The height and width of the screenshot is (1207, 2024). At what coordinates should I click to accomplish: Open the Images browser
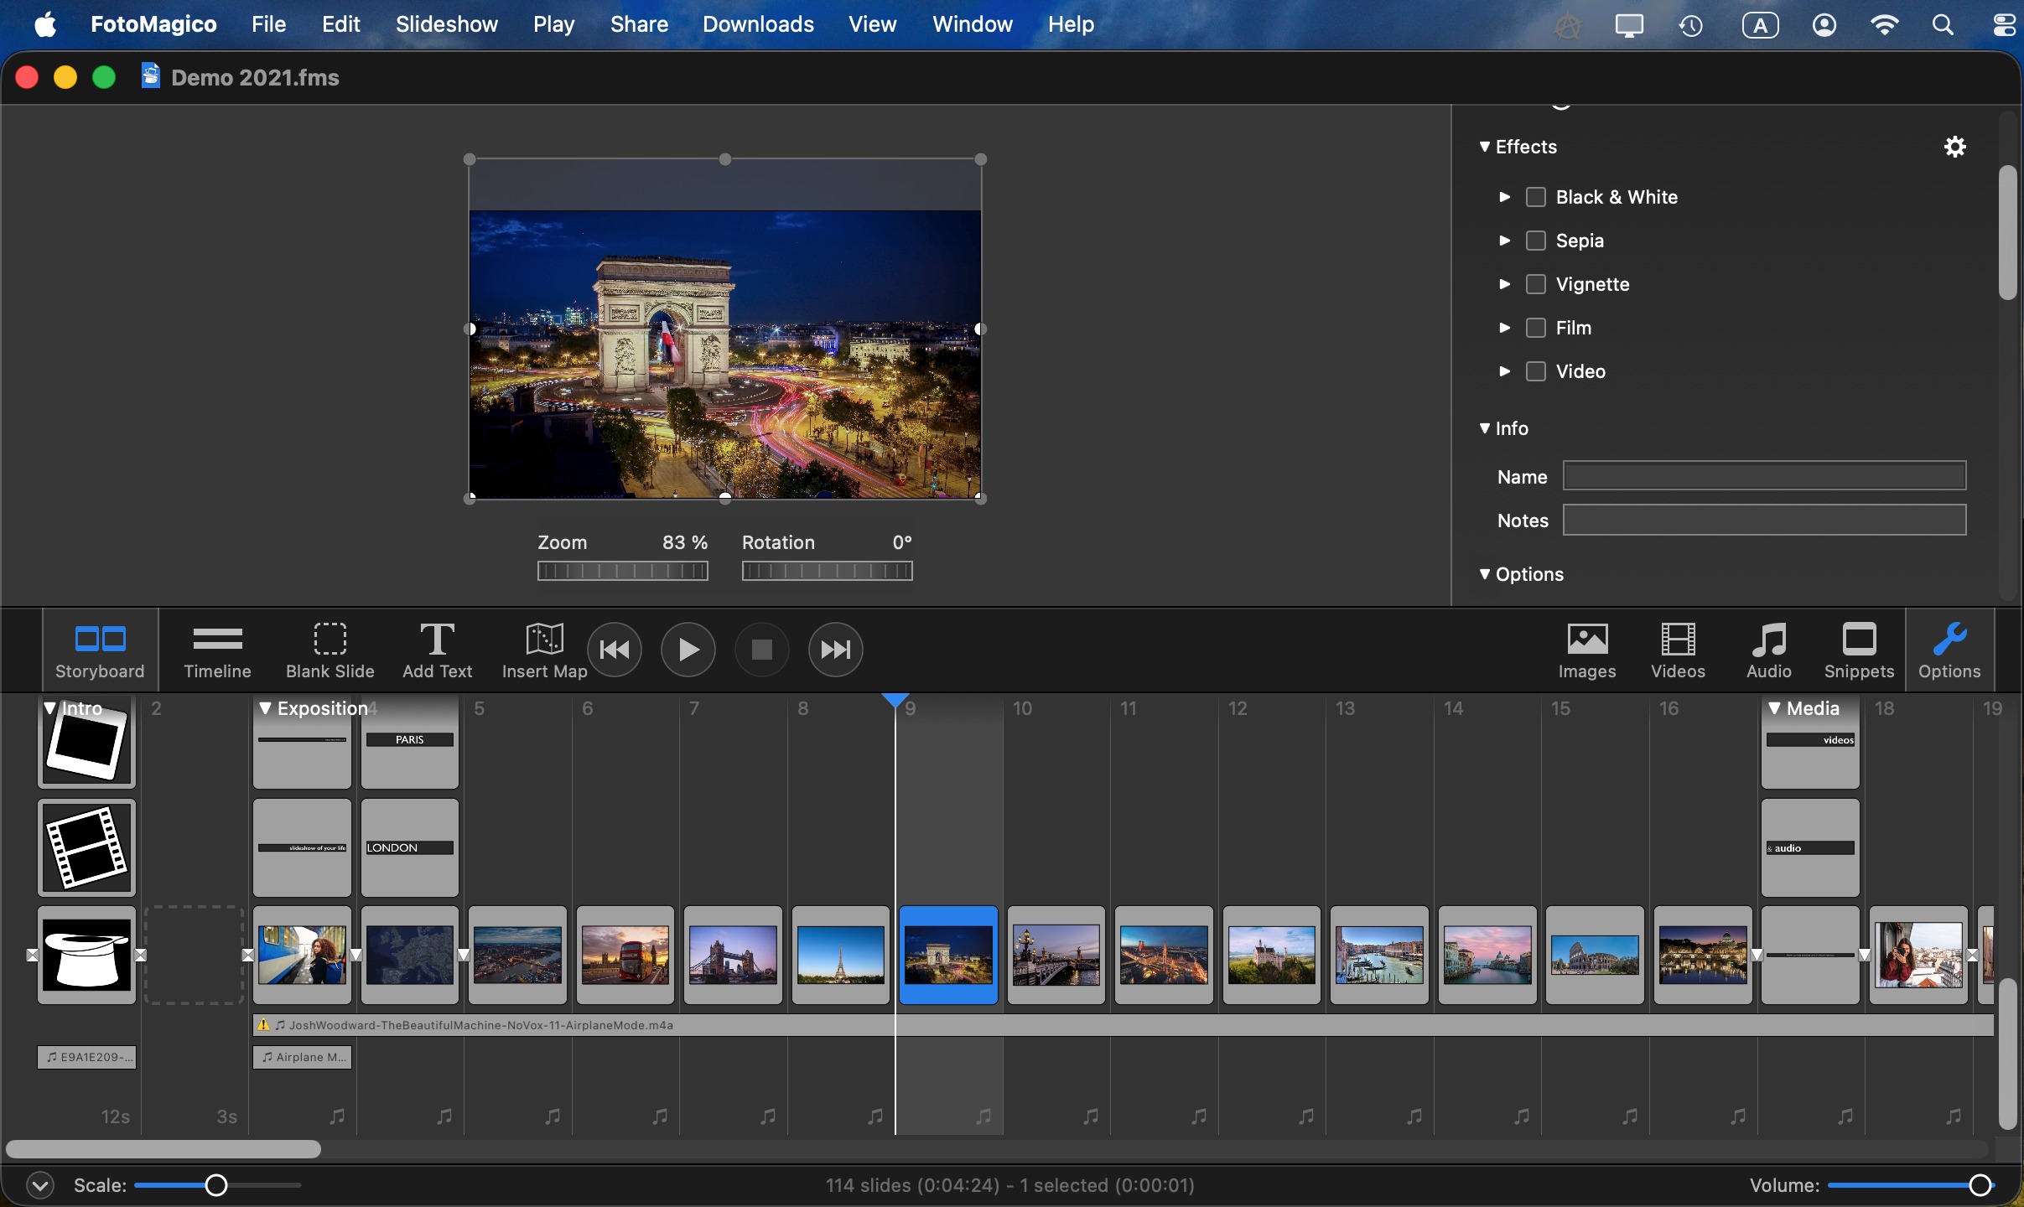coord(1587,650)
